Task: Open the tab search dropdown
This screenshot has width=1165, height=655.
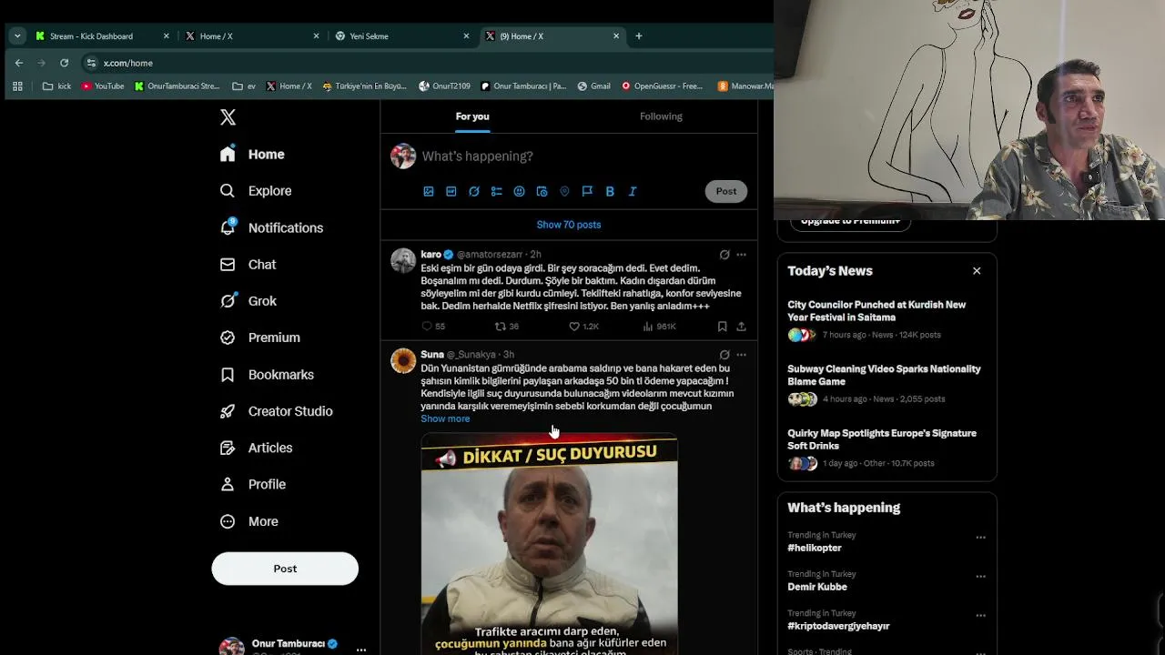Action: (x=17, y=36)
